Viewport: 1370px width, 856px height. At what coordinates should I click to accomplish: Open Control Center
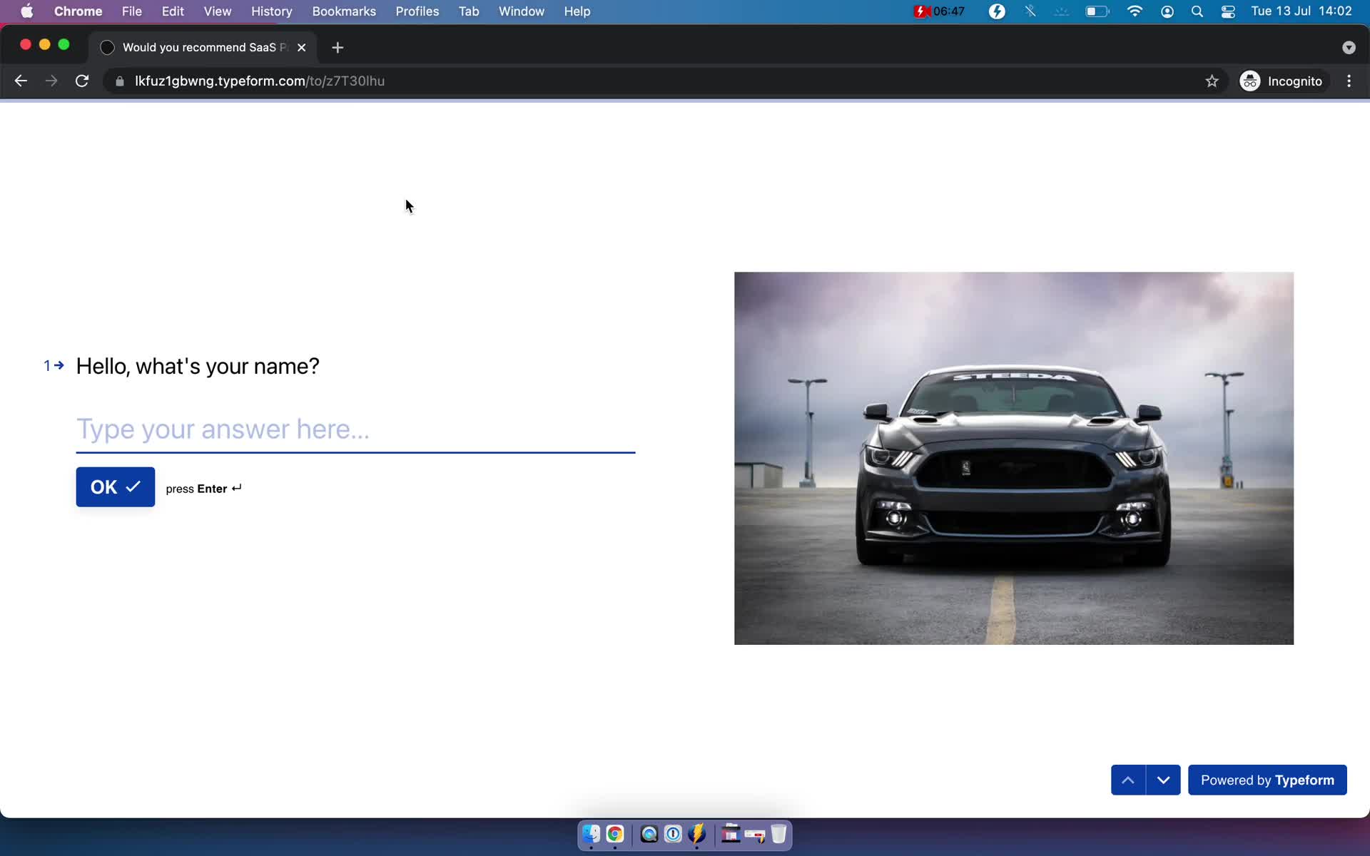pyautogui.click(x=1228, y=11)
